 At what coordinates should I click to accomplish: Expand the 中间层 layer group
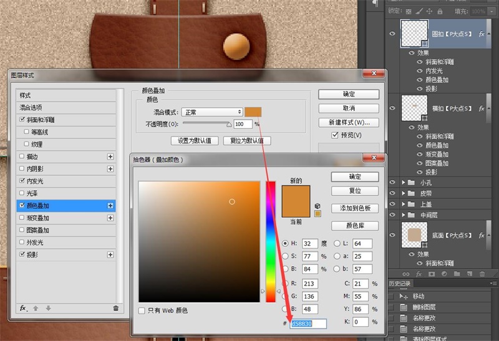tap(403, 215)
